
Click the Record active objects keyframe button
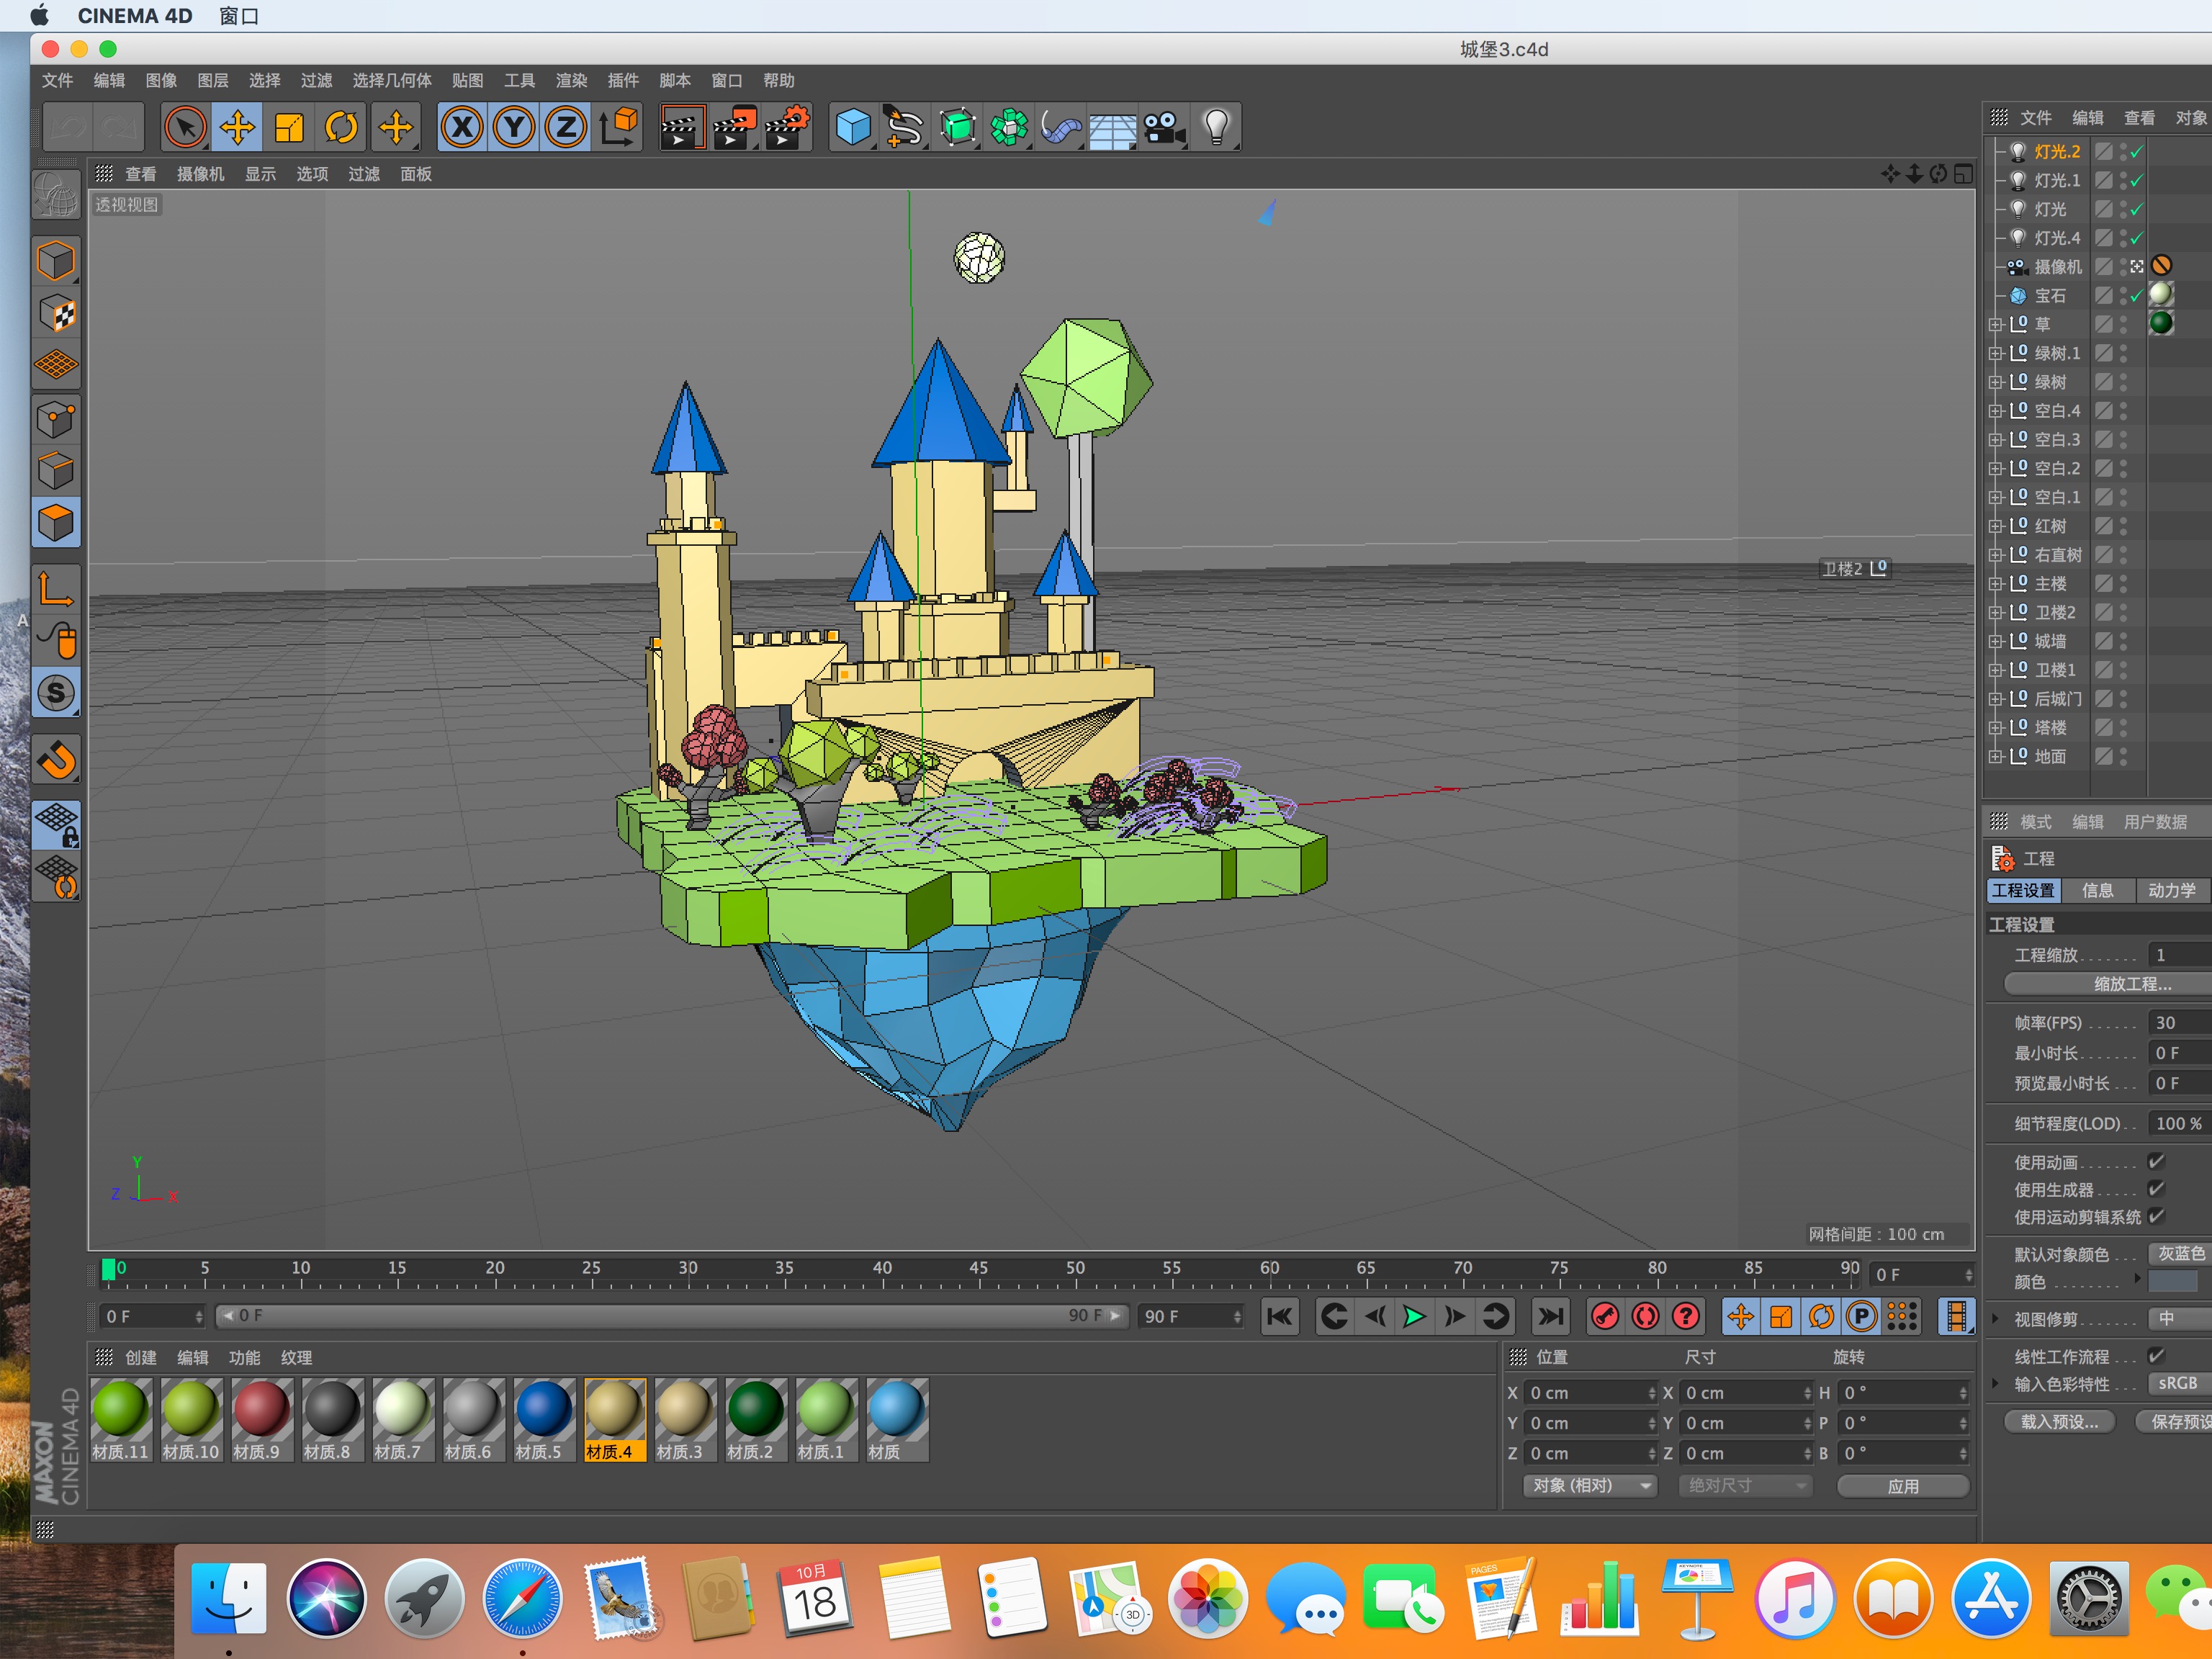pos(1605,1316)
